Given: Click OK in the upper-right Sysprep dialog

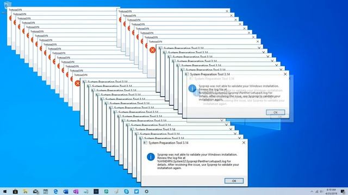Looking at the screenshot, I should tap(276, 112).
